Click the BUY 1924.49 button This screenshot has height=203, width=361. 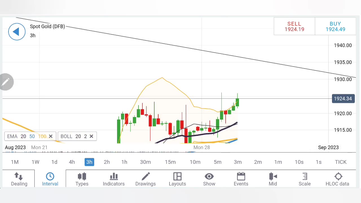(335, 27)
